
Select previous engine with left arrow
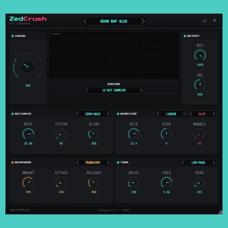87,90
